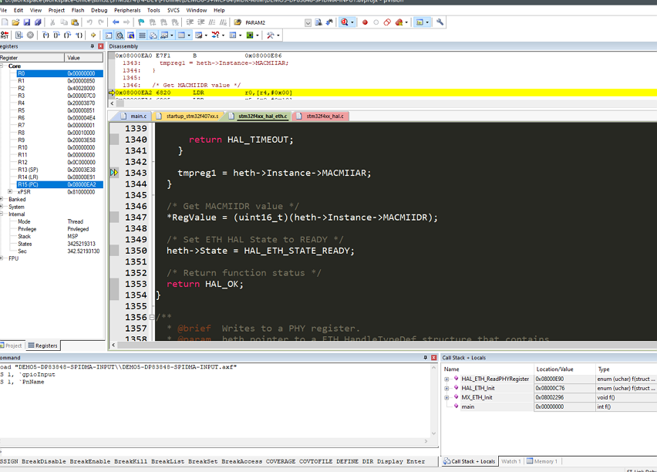
Task: Save the current file
Action: pos(27,22)
